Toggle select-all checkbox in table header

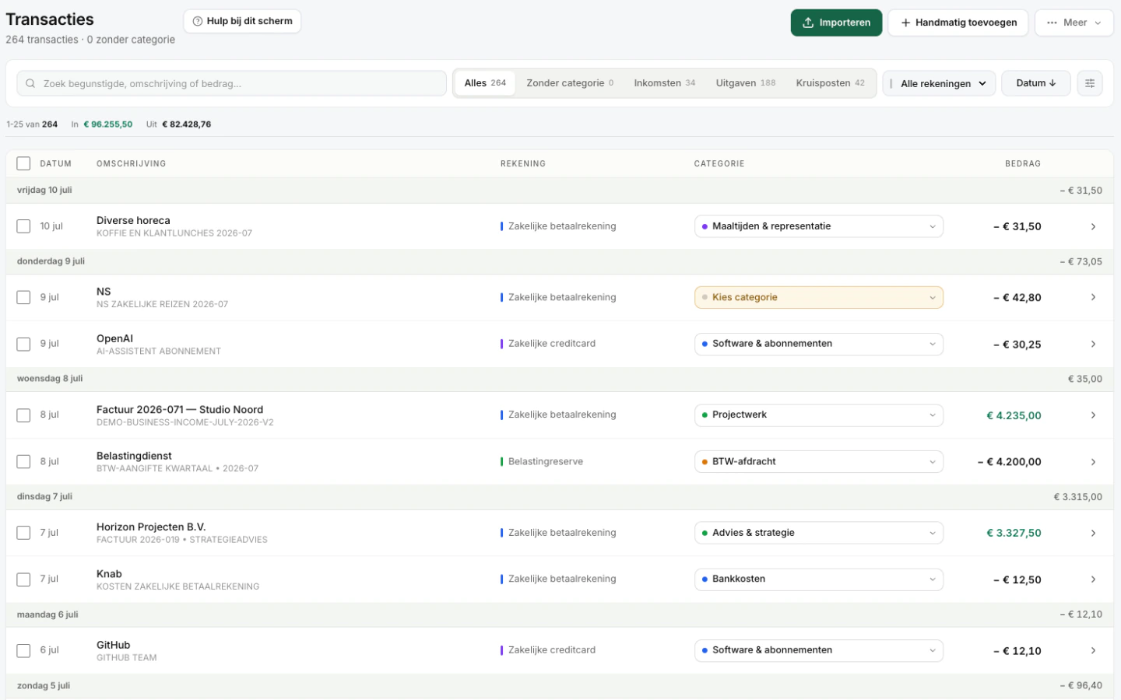click(23, 163)
